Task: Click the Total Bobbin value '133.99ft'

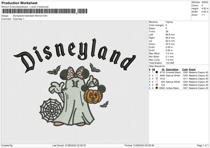Action: pyautogui.click(x=170, y=63)
